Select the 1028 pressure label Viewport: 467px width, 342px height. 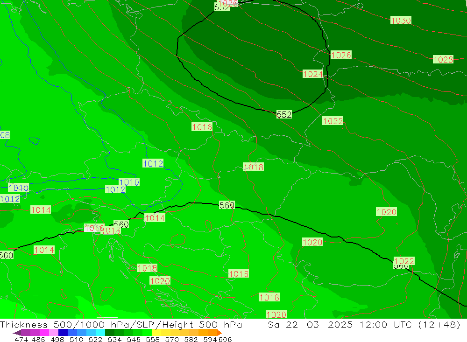coord(443,60)
